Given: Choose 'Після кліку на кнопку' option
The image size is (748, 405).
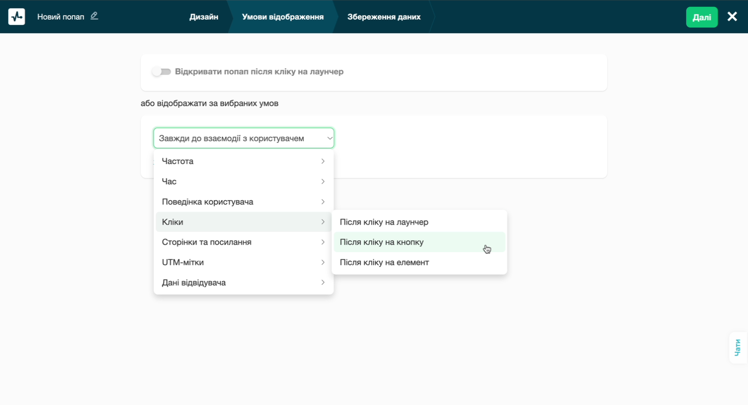Looking at the screenshot, I should tap(382, 242).
